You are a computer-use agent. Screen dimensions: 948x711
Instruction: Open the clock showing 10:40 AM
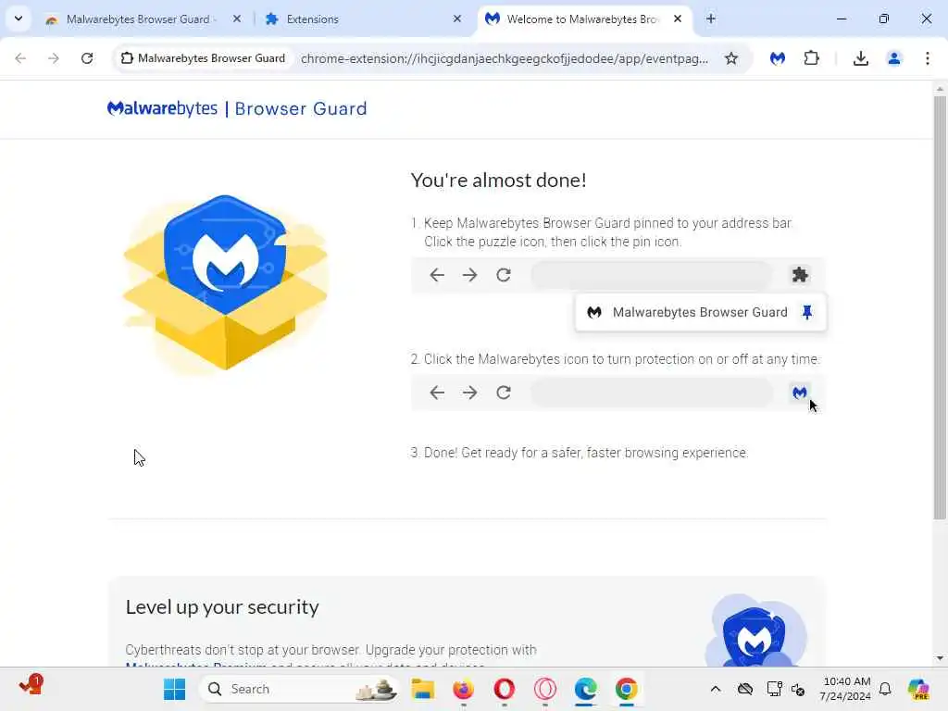[x=846, y=689]
